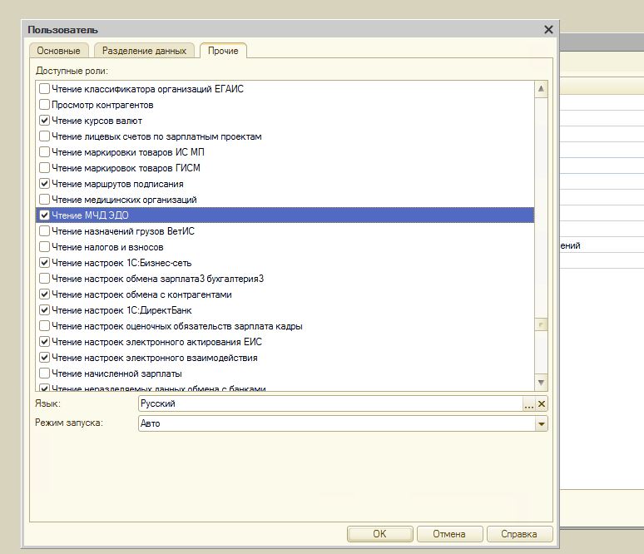Select the Прочие tab
This screenshot has height=554, width=644.
click(223, 51)
